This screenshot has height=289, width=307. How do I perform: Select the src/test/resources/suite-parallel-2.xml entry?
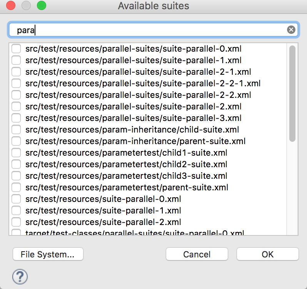103,222
